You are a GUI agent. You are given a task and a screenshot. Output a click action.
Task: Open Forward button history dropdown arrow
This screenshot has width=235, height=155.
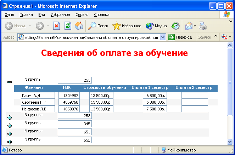48,26
